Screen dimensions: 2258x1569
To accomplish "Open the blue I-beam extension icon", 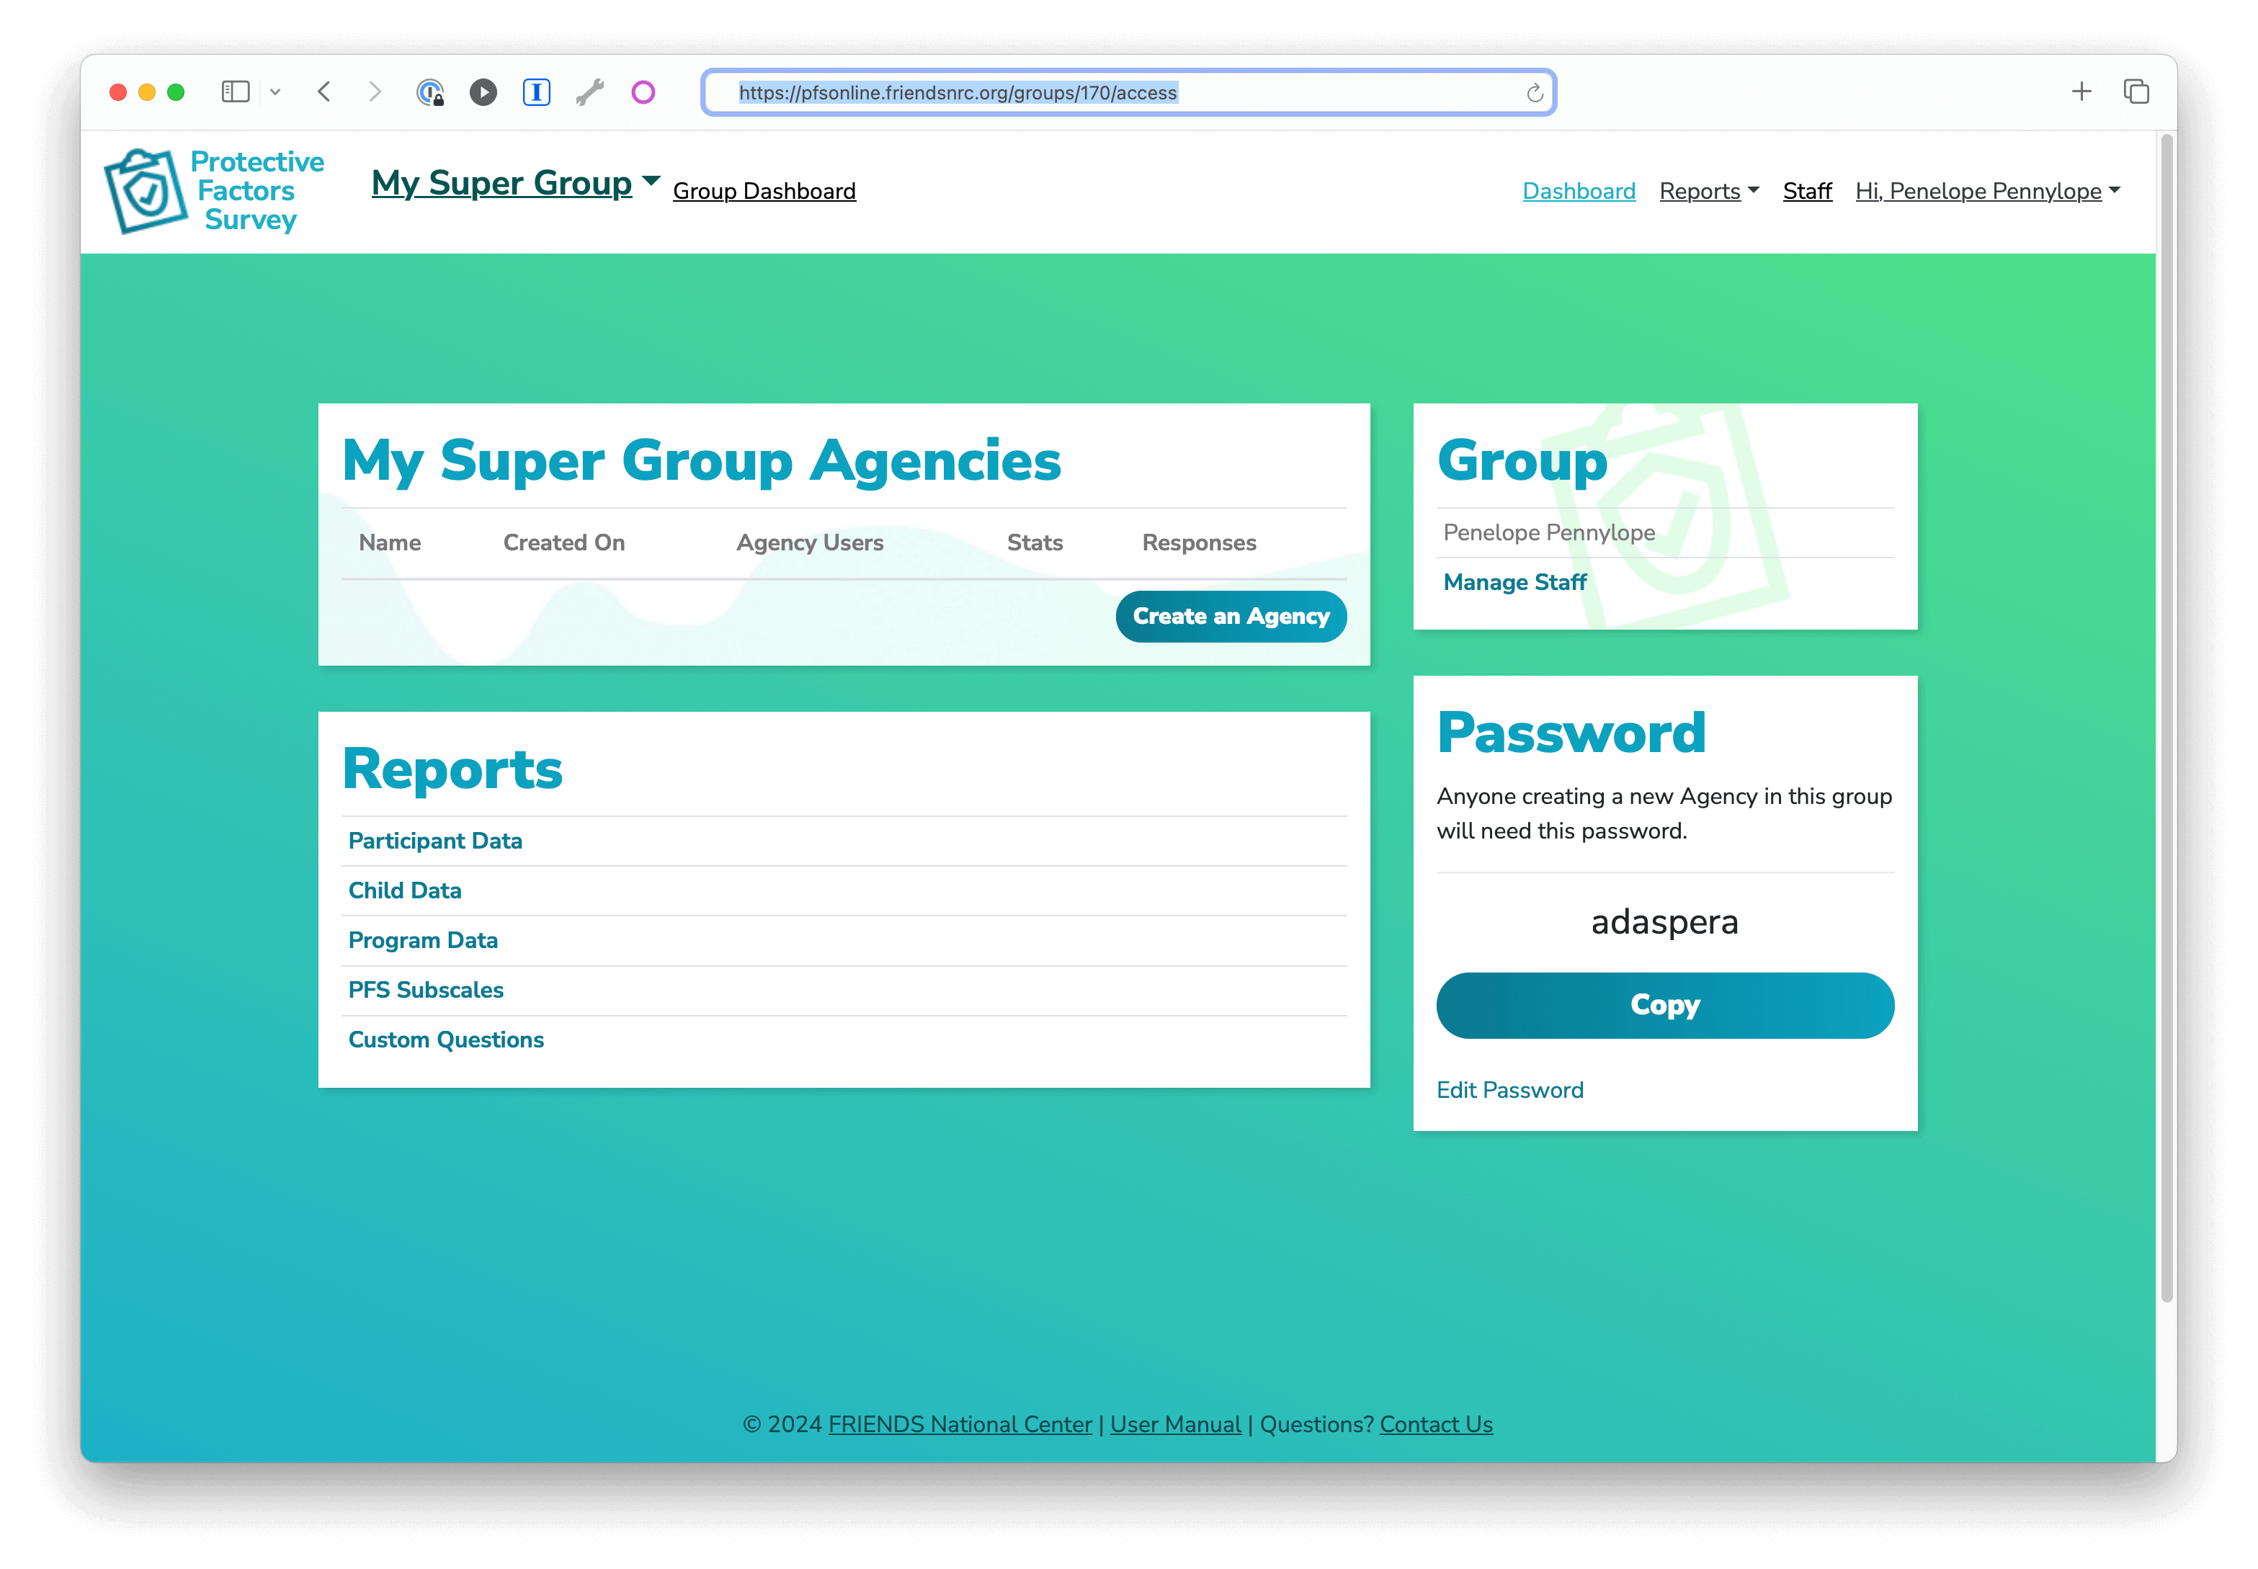I will click(x=536, y=92).
